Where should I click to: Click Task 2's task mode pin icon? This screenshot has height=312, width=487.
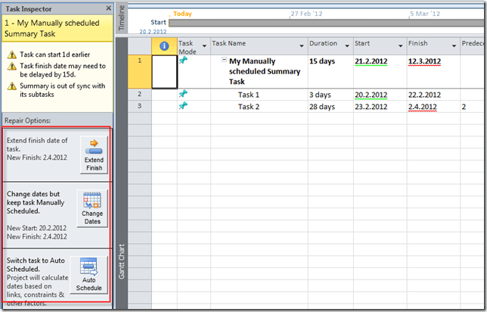tap(183, 106)
